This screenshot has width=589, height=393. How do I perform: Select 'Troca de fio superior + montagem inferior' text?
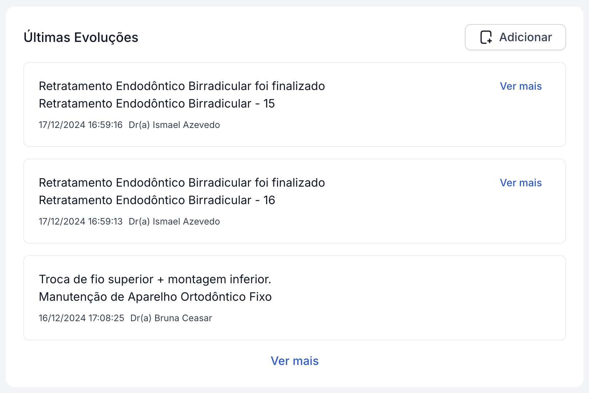pyautogui.click(x=155, y=279)
